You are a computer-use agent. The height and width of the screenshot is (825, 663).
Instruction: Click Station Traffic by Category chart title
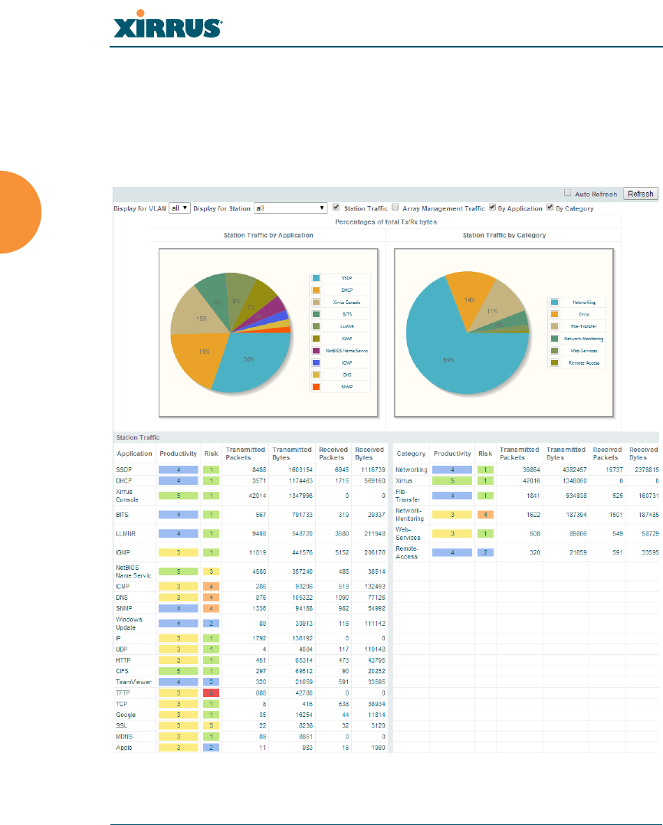point(504,235)
